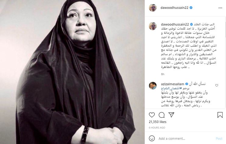Click header profile avatar of dawoodhussain22
Screen dimensions: 226x144
[x=153, y=8]
